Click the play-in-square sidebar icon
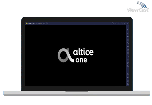 (128, 37)
